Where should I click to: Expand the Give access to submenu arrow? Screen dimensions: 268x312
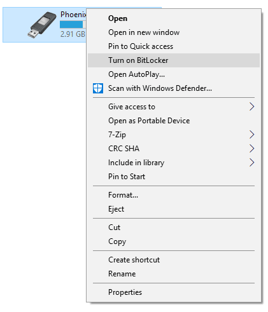[x=251, y=107]
